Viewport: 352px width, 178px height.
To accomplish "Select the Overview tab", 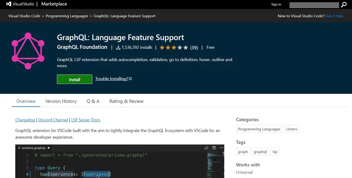I will point(26,101).
